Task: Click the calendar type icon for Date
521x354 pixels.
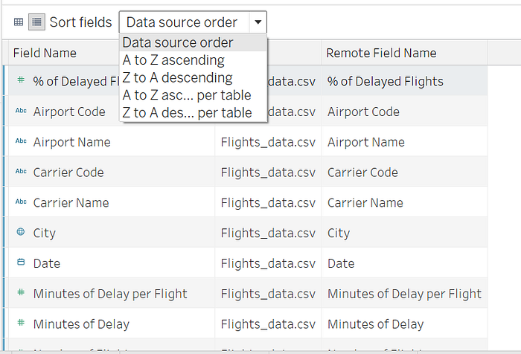Action: 21,262
